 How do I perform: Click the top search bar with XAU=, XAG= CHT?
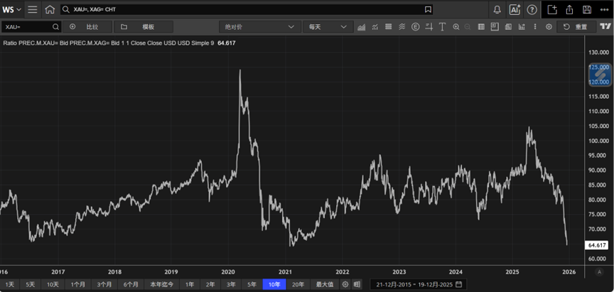coord(247,9)
